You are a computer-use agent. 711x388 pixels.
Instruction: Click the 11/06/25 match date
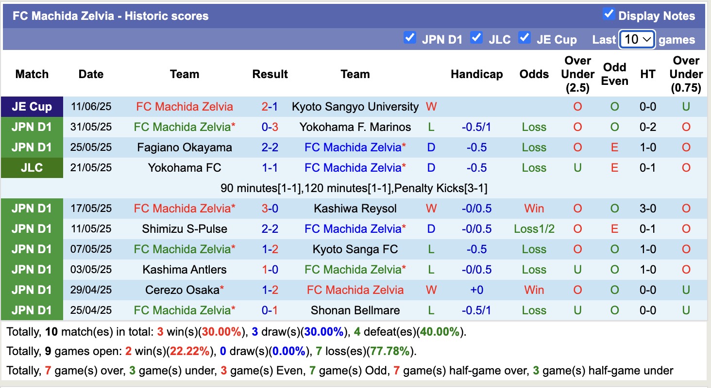91,107
